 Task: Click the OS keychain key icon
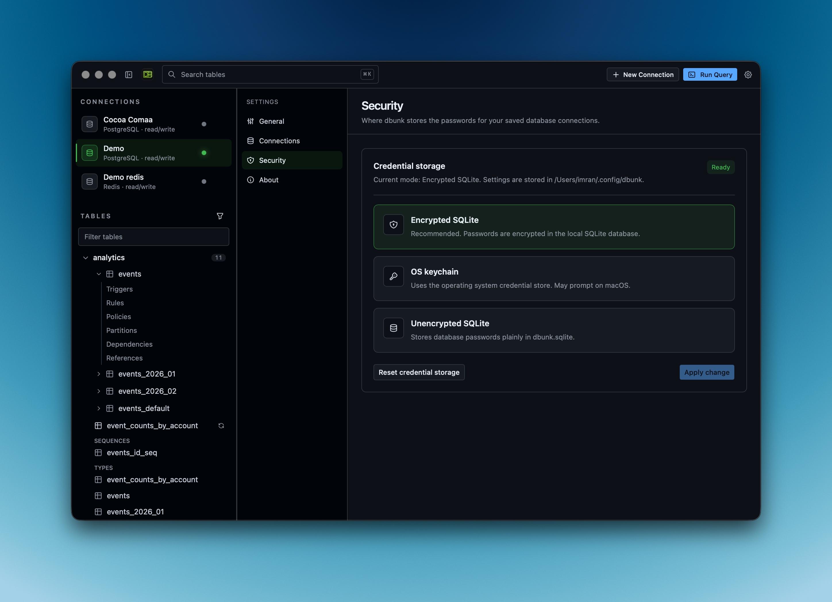393,276
